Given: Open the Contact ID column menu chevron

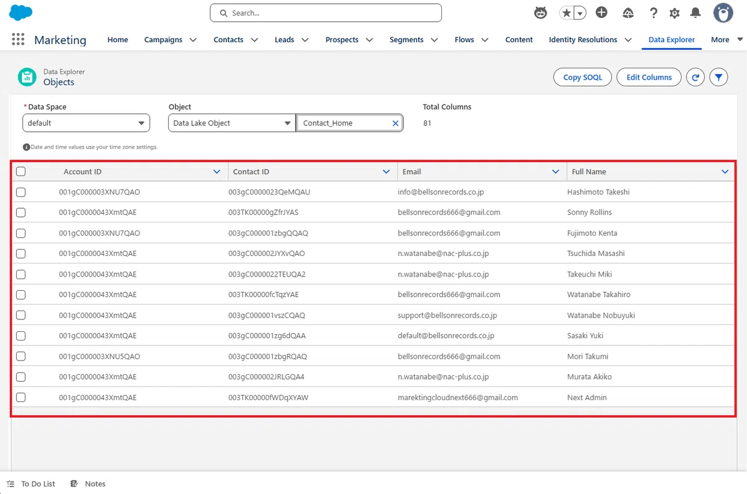Looking at the screenshot, I should click(386, 172).
